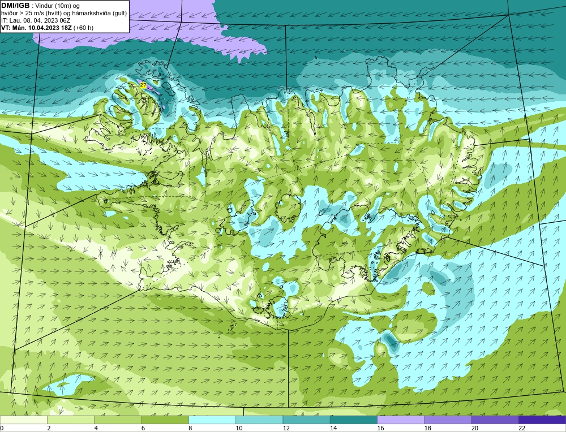The width and height of the screenshot is (566, 432).
Task: Select the 18-20 m/s purple legend swatch
Action: click(x=448, y=420)
